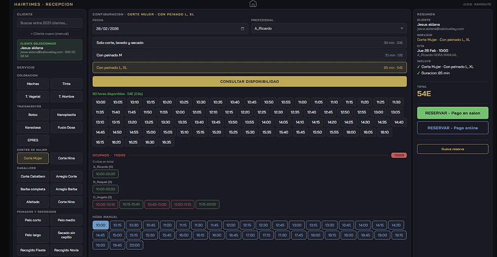Select the highlighted 10:00 Hora manual slot
Image resolution: width=497 pixels, height=257 pixels.
point(100,225)
